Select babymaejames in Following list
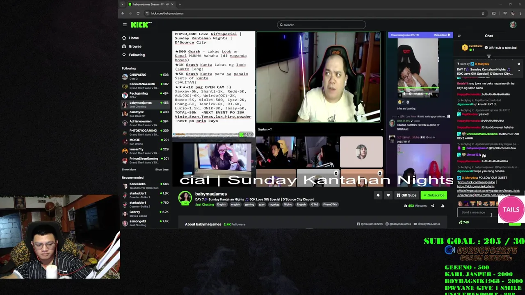 tap(145, 104)
